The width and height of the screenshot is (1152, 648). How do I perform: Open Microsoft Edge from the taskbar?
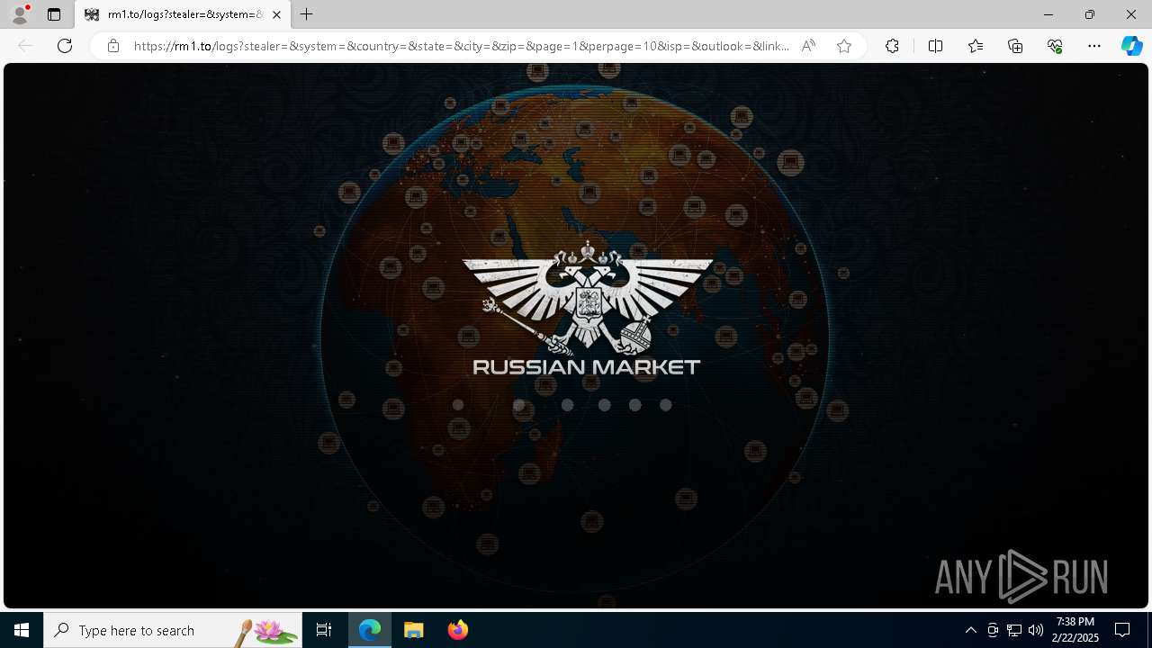[x=370, y=630]
